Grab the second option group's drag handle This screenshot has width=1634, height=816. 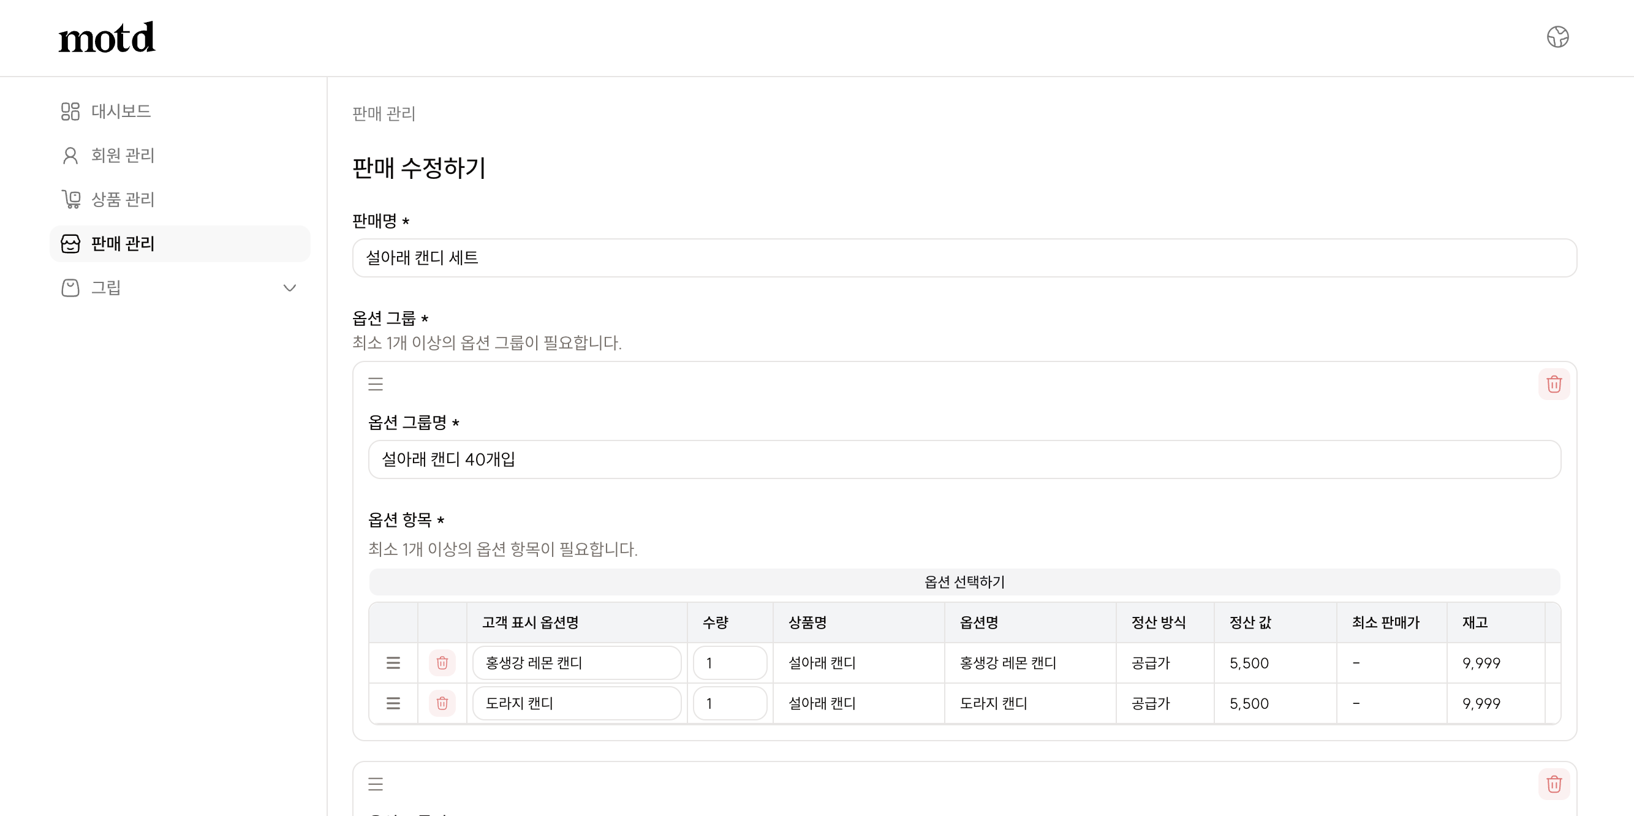(x=376, y=784)
